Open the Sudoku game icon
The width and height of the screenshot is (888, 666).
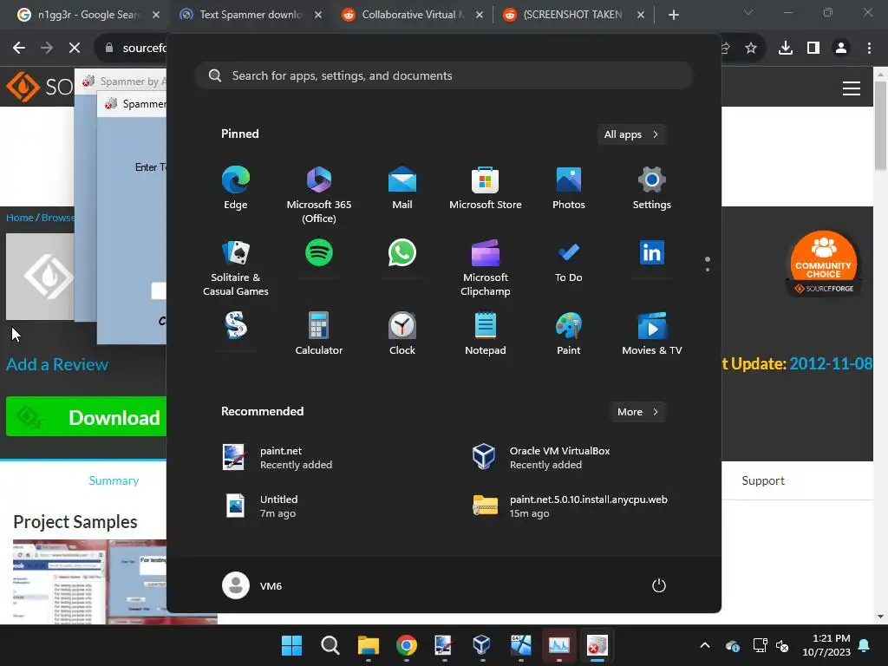coord(236,326)
